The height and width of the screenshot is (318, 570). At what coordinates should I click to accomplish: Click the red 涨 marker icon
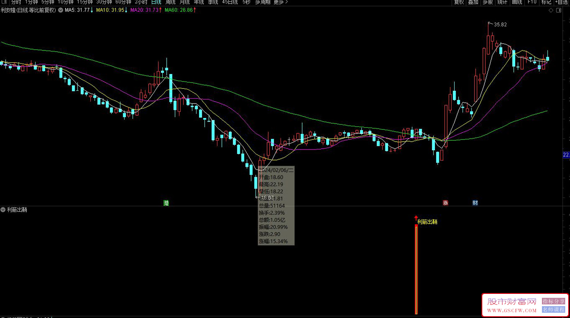click(x=445, y=203)
